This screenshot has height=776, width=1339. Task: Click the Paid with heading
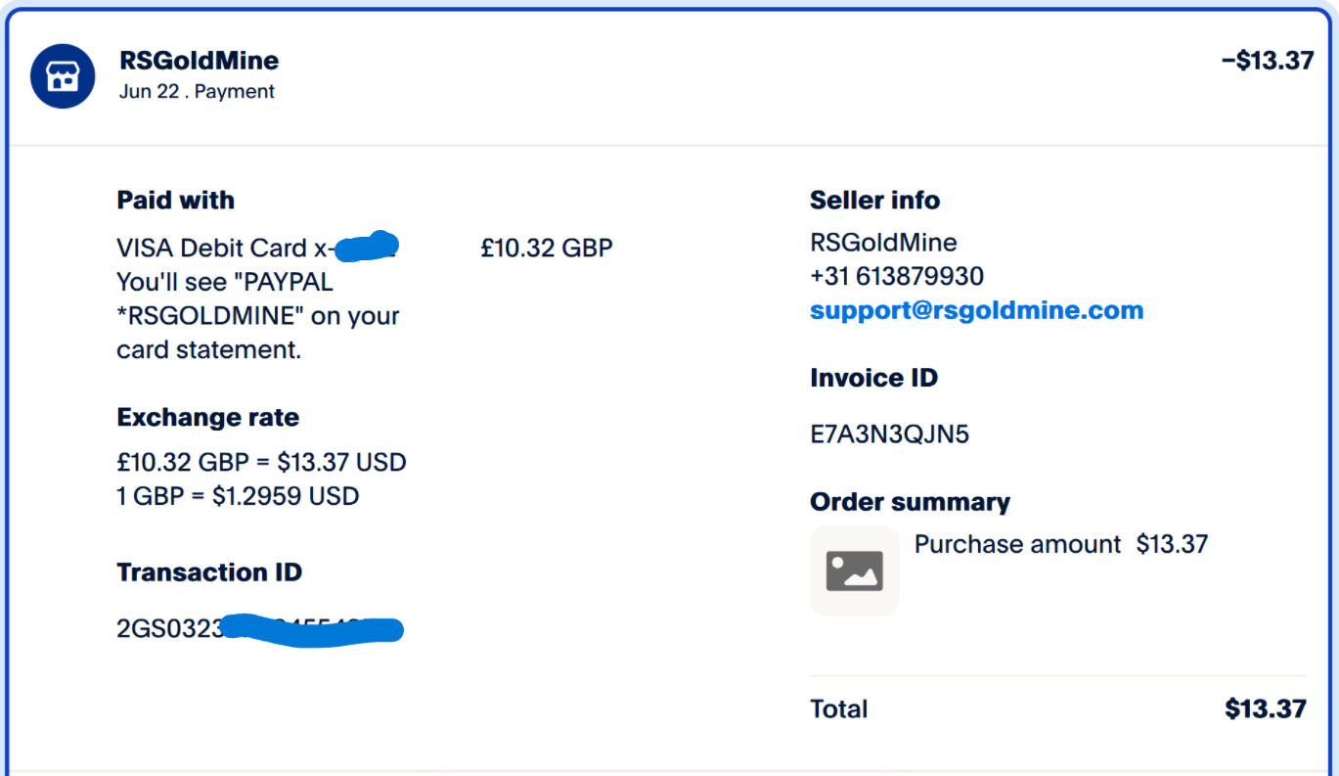tap(175, 201)
